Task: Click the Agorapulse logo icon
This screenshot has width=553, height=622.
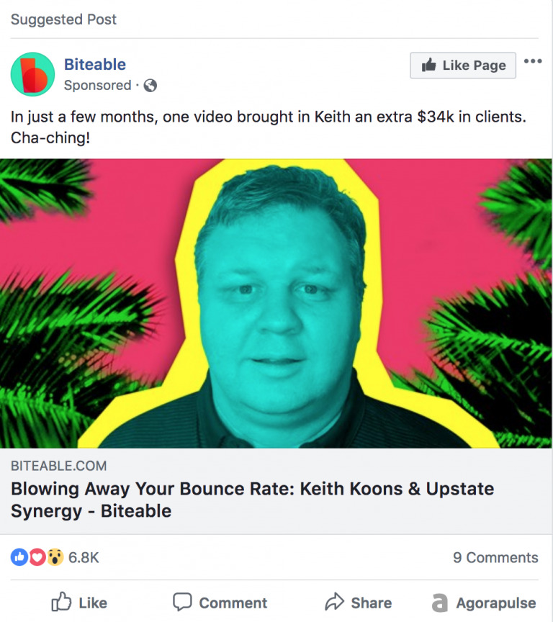Action: pos(439,603)
